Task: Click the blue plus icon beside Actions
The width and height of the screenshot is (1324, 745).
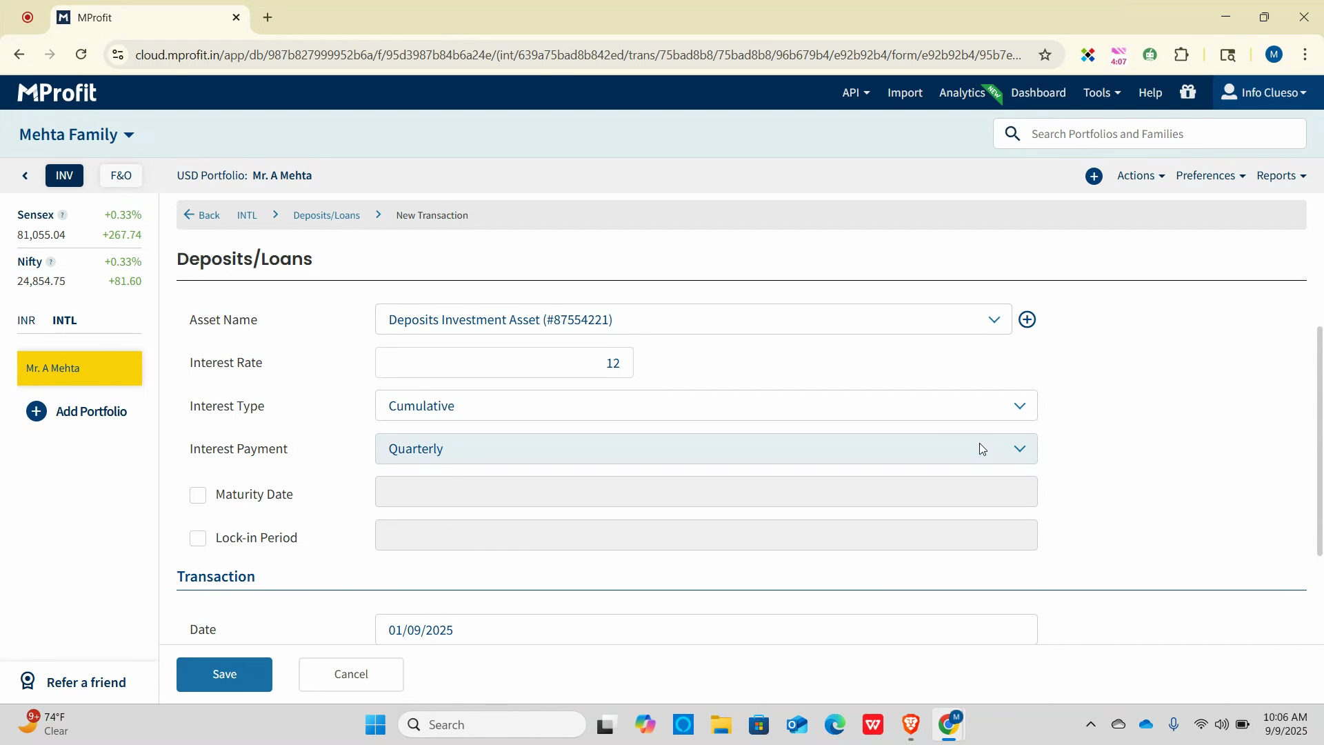Action: 1094,176
